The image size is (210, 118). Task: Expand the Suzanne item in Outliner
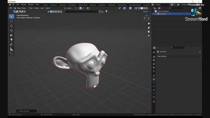pyautogui.click(x=156, y=14)
